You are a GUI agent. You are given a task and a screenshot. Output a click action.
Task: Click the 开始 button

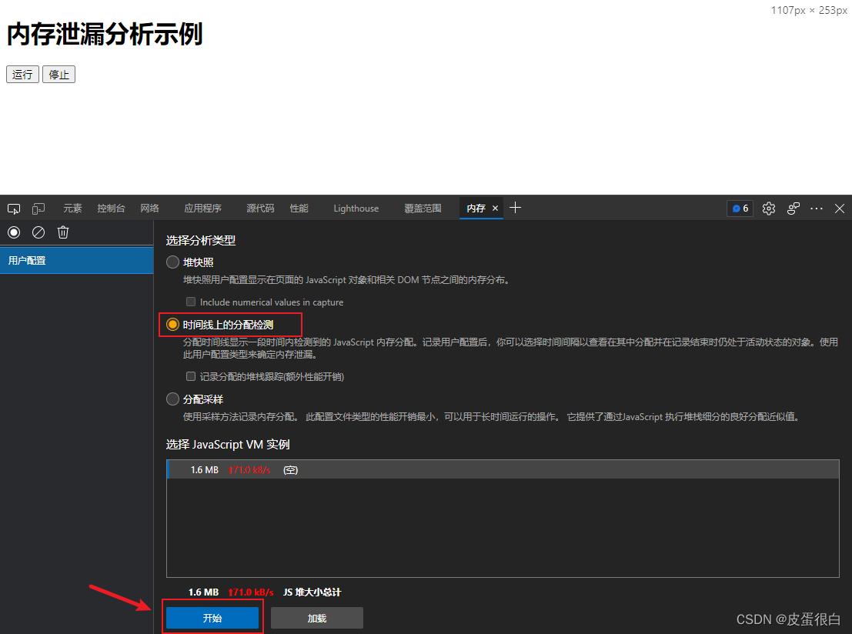212,619
